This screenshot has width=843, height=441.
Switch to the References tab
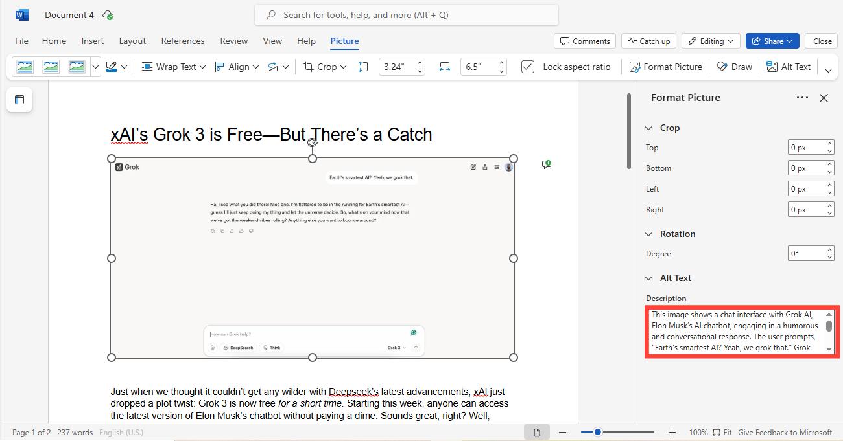183,41
